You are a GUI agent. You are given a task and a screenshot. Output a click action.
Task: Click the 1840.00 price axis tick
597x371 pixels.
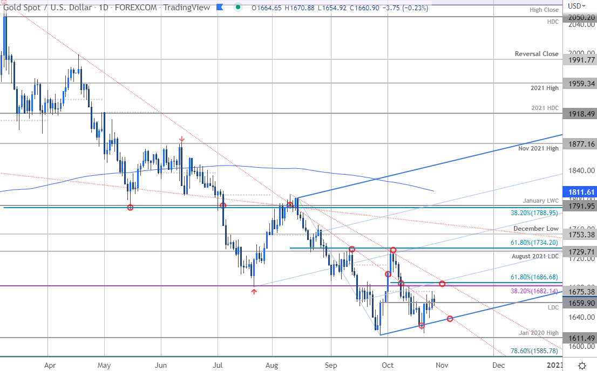coord(581,170)
